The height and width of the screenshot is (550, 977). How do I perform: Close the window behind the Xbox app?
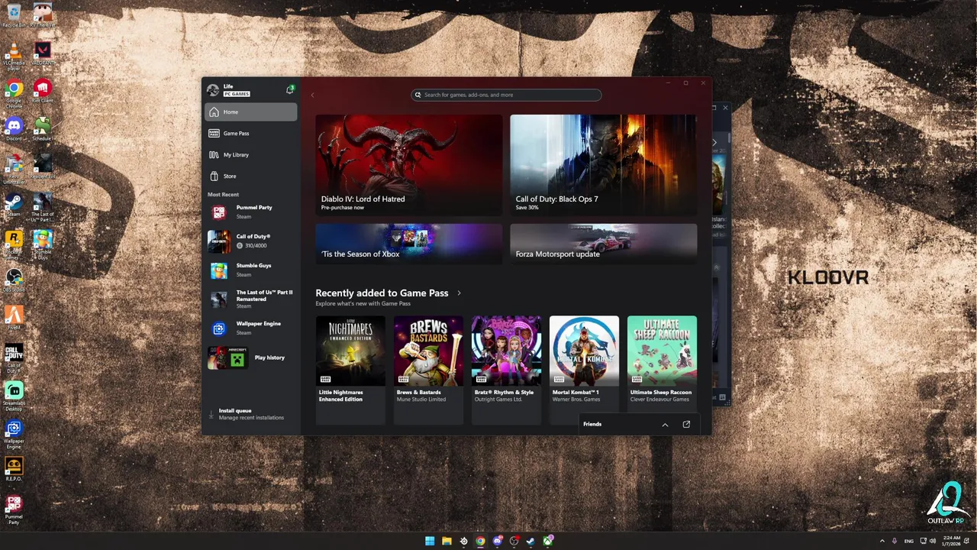725,108
